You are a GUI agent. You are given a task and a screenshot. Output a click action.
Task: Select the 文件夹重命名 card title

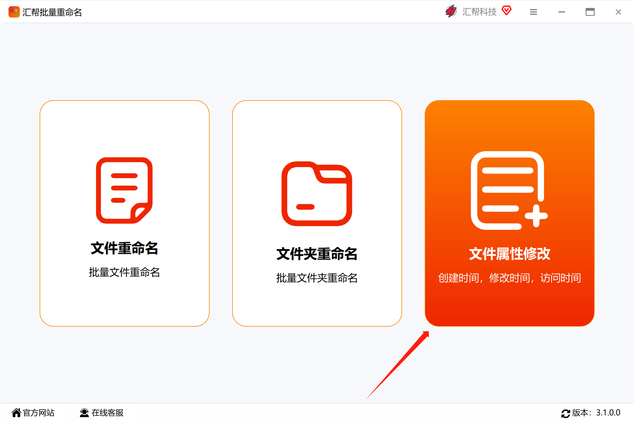317,254
